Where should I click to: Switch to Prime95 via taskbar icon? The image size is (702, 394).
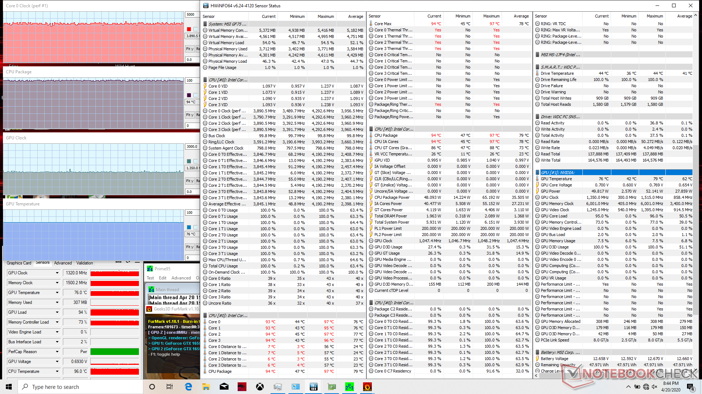(349, 387)
